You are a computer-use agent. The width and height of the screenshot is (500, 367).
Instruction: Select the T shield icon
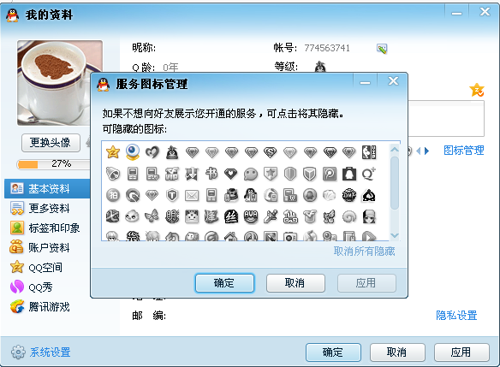pos(172,195)
